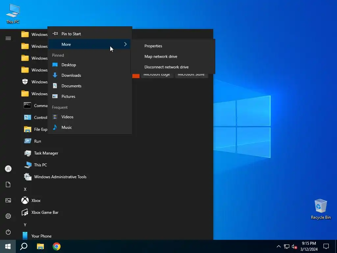The width and height of the screenshot is (337, 253).
Task: Open This PC in Start list
Action: click(x=35, y=165)
